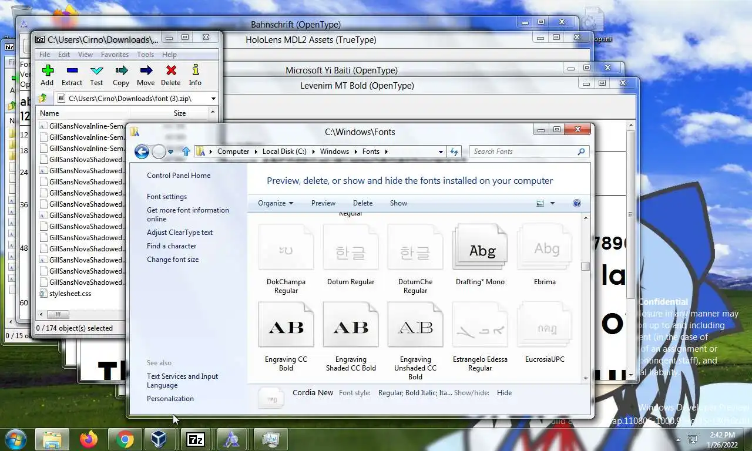Screen dimensions: 752x451
Task: Open the Edit menu in 7-Zip
Action: [x=64, y=55]
